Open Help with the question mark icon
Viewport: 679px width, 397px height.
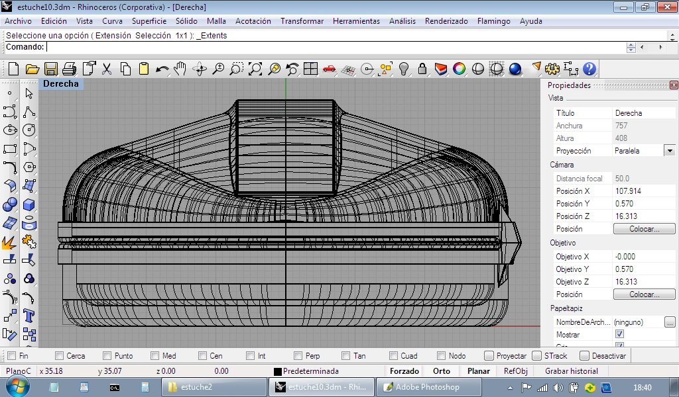pyautogui.click(x=589, y=69)
